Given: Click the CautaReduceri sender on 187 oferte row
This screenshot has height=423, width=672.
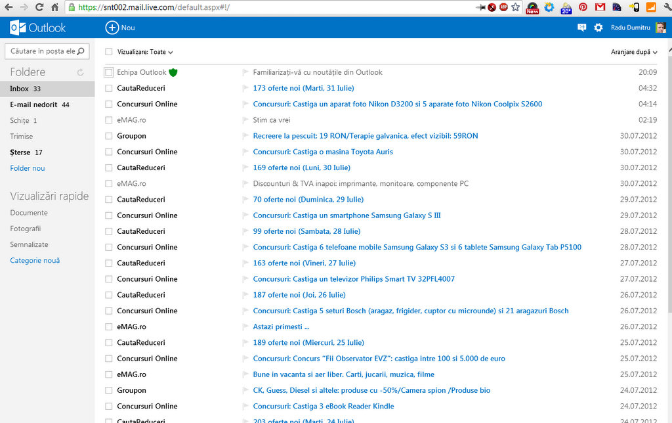Looking at the screenshot, I should click(141, 295).
